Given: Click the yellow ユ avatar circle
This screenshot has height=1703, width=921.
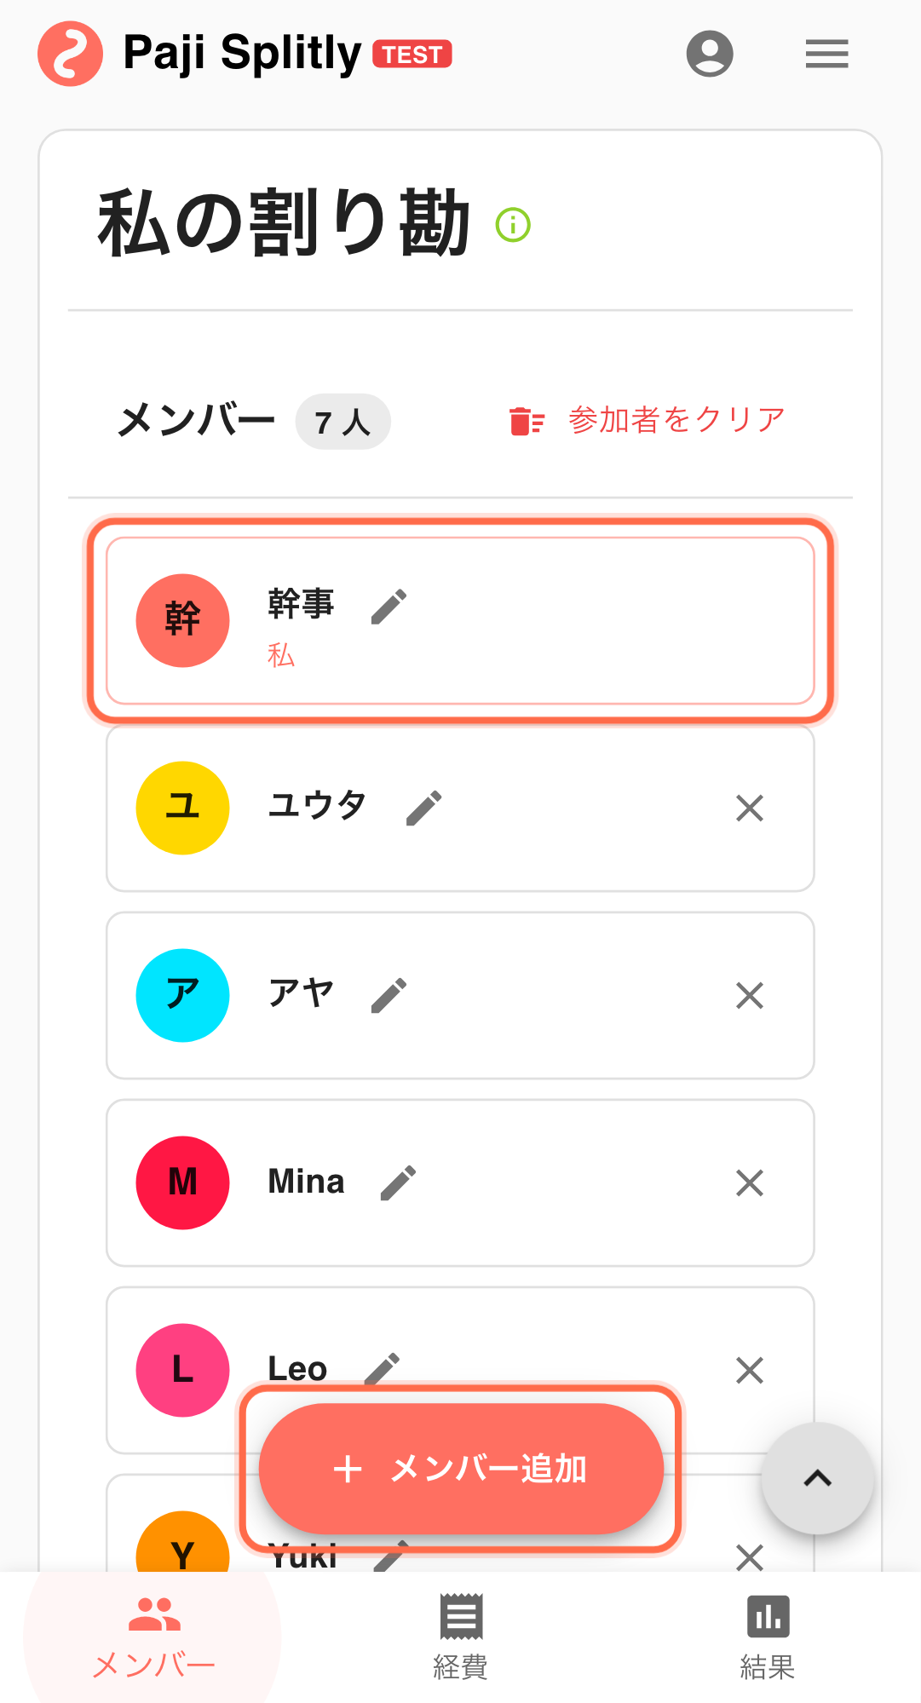Looking at the screenshot, I should 182,808.
